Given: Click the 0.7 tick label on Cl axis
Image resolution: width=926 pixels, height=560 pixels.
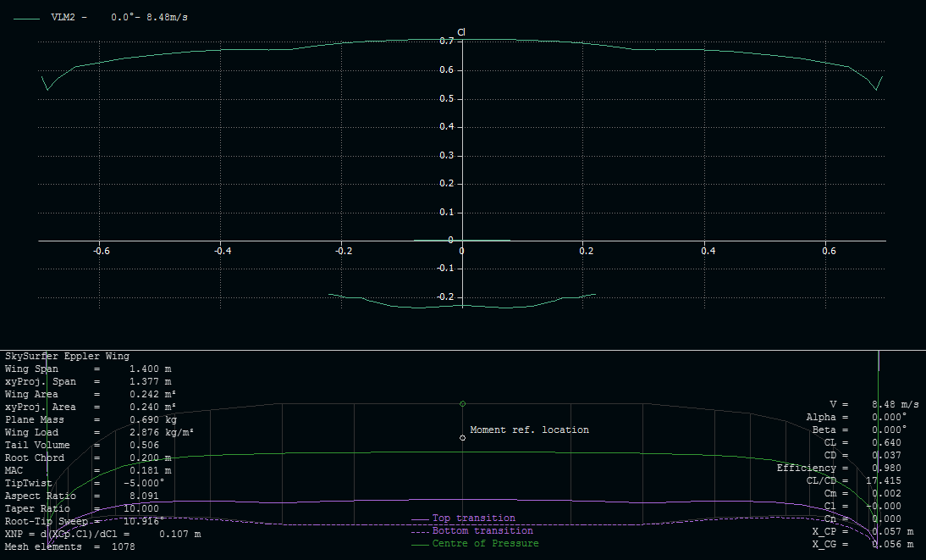Looking at the screenshot, I should [x=446, y=42].
